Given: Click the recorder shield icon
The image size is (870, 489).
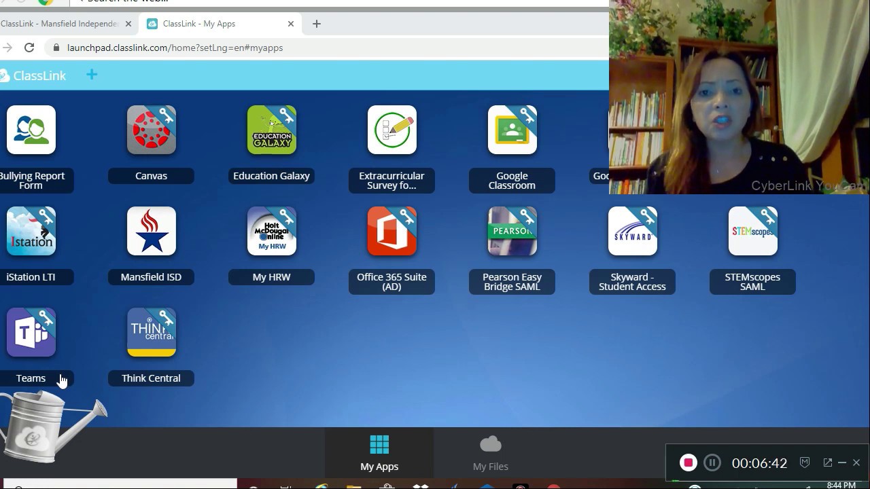Looking at the screenshot, I should tap(805, 463).
